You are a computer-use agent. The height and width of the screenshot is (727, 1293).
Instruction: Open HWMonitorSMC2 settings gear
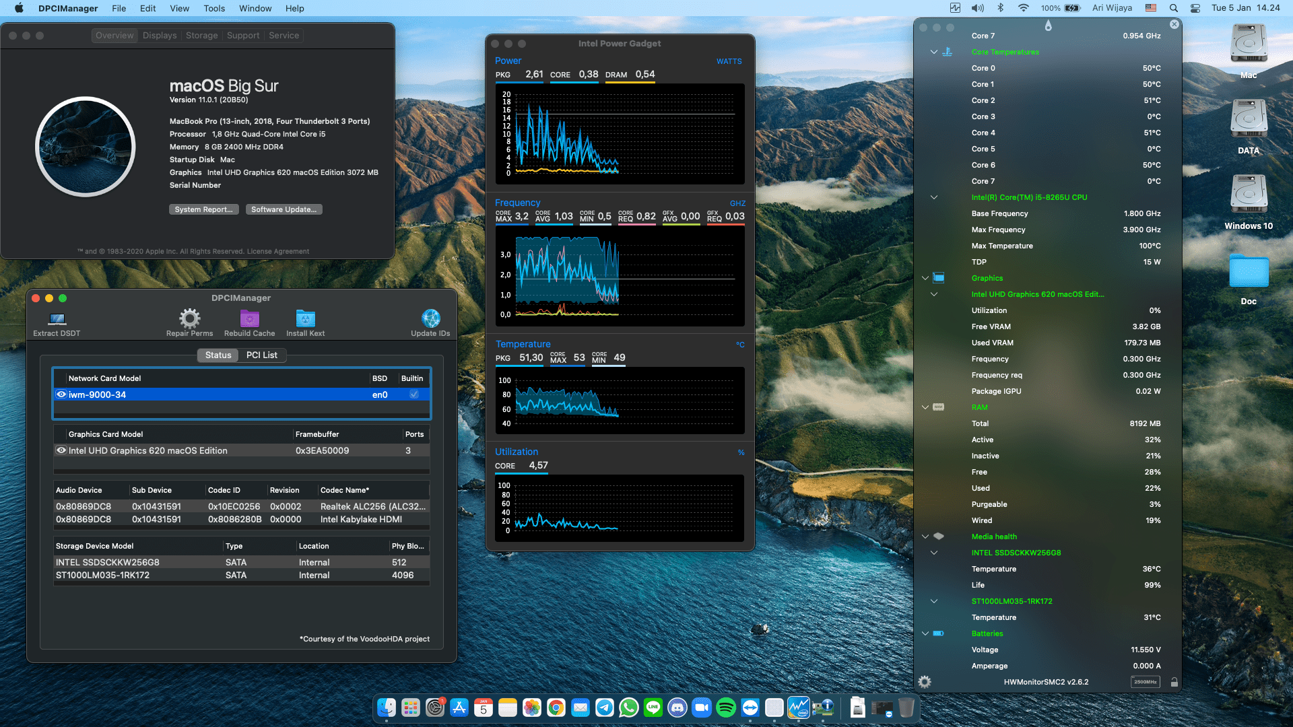pyautogui.click(x=925, y=681)
